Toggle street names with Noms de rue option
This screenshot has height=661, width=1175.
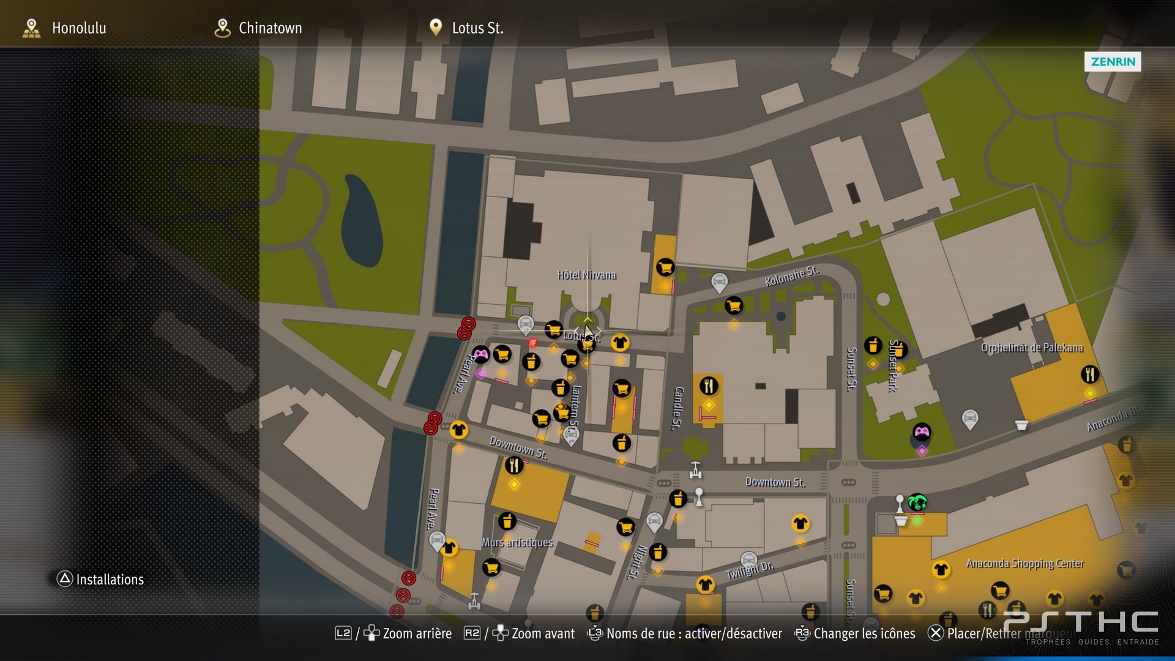(x=685, y=633)
